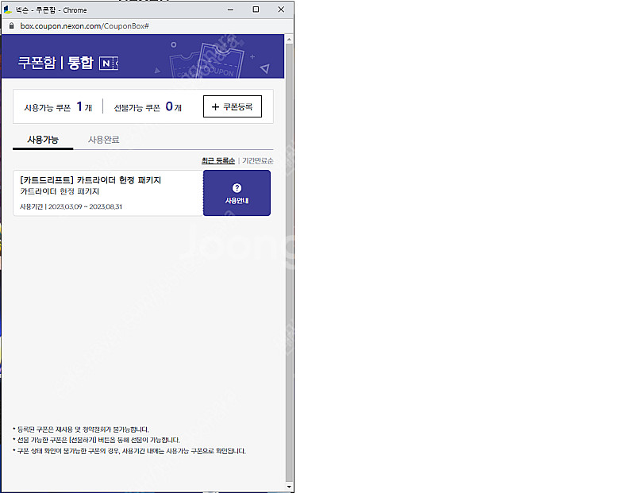Open the 사용안내 usage guide button
Image resolution: width=635 pixels, height=493 pixels.
tap(237, 193)
